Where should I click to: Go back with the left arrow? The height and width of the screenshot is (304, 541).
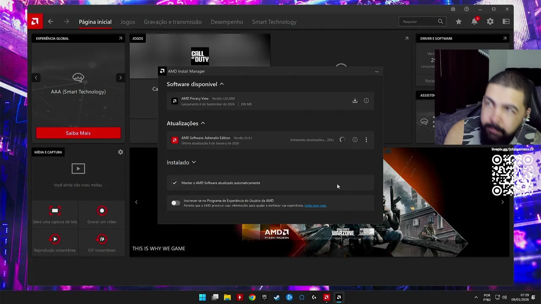tap(50, 22)
